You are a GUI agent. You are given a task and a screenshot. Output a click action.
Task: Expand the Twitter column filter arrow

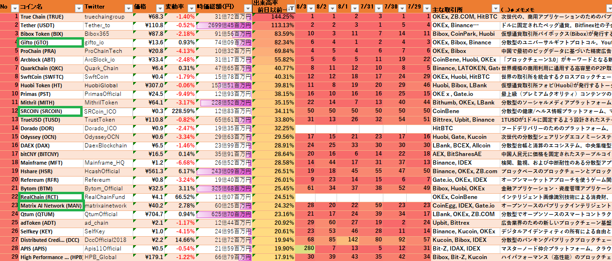click(x=127, y=8)
